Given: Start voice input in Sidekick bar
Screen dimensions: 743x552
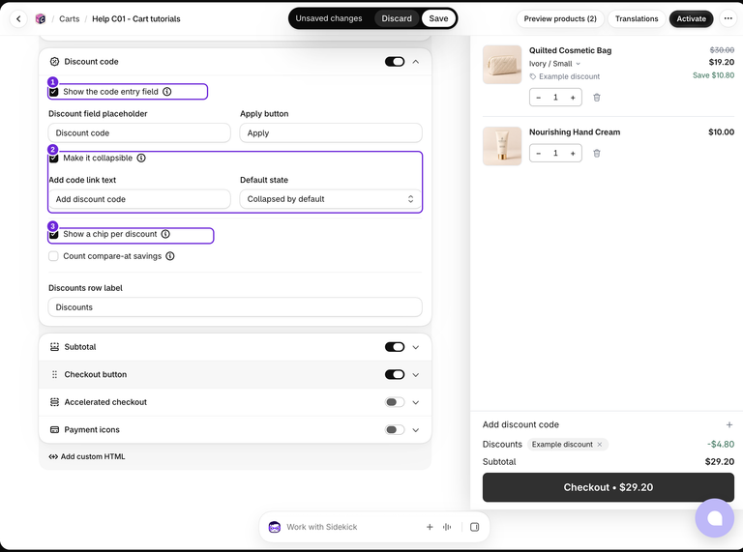Looking at the screenshot, I should [447, 527].
